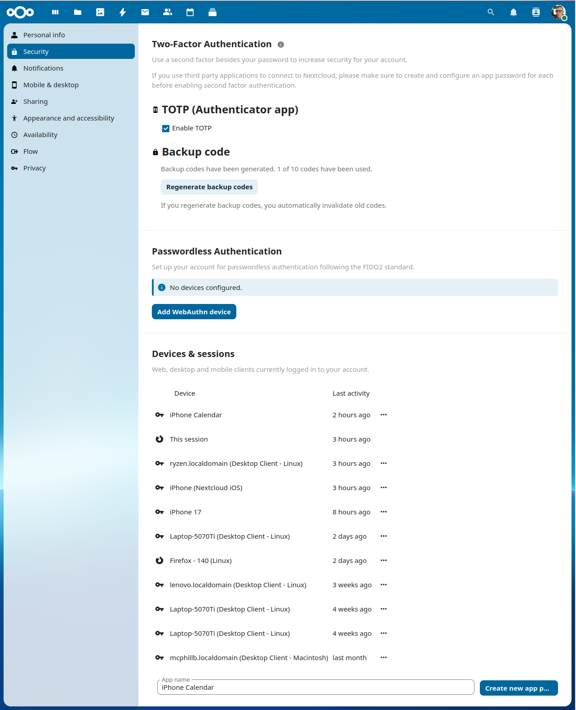Screen dimensions: 576x710
Task: Click the 'Last activity' column header
Action: point(351,393)
